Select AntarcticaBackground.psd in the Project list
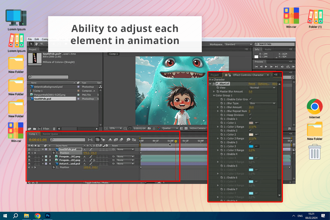Image resolution: width=330 pixels, height=220 pixels. click(48, 87)
